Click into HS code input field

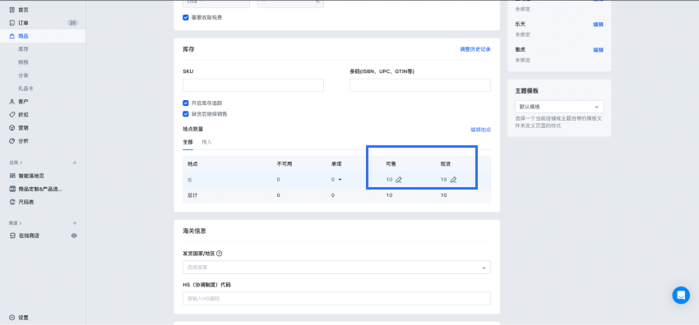pyautogui.click(x=336, y=298)
